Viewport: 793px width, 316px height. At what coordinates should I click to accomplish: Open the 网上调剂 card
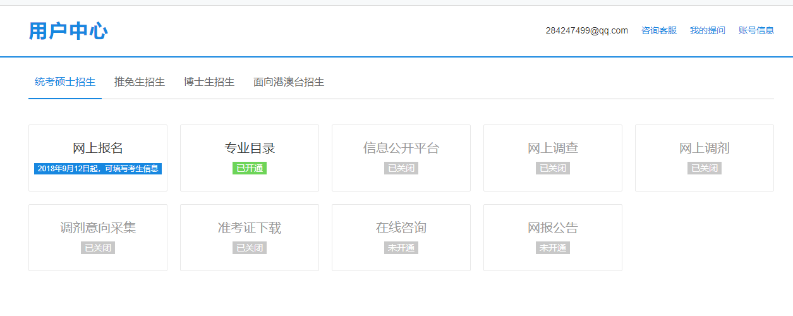coord(705,157)
